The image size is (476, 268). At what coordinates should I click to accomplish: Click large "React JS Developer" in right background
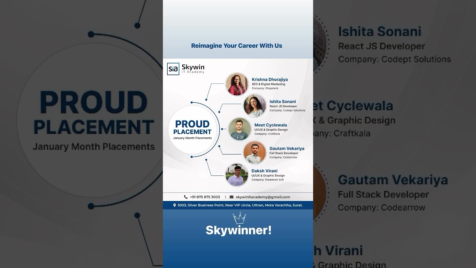[x=382, y=47]
